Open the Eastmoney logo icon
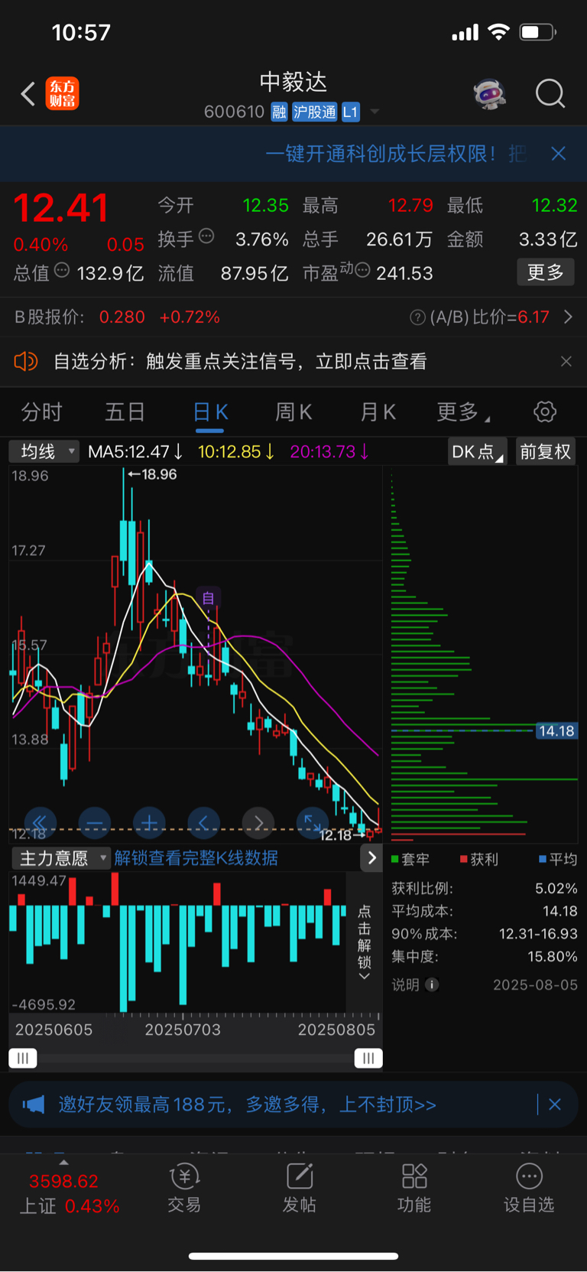The height and width of the screenshot is (1272, 587). [x=62, y=93]
